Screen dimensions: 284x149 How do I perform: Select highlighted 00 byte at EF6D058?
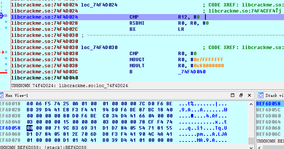click(x=30, y=128)
